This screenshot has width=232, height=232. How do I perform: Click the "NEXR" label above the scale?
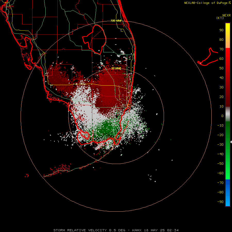click(x=227, y=15)
